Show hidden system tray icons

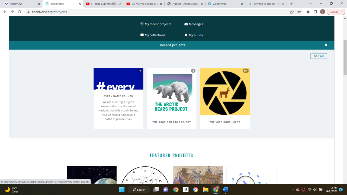pyautogui.click(x=292, y=190)
